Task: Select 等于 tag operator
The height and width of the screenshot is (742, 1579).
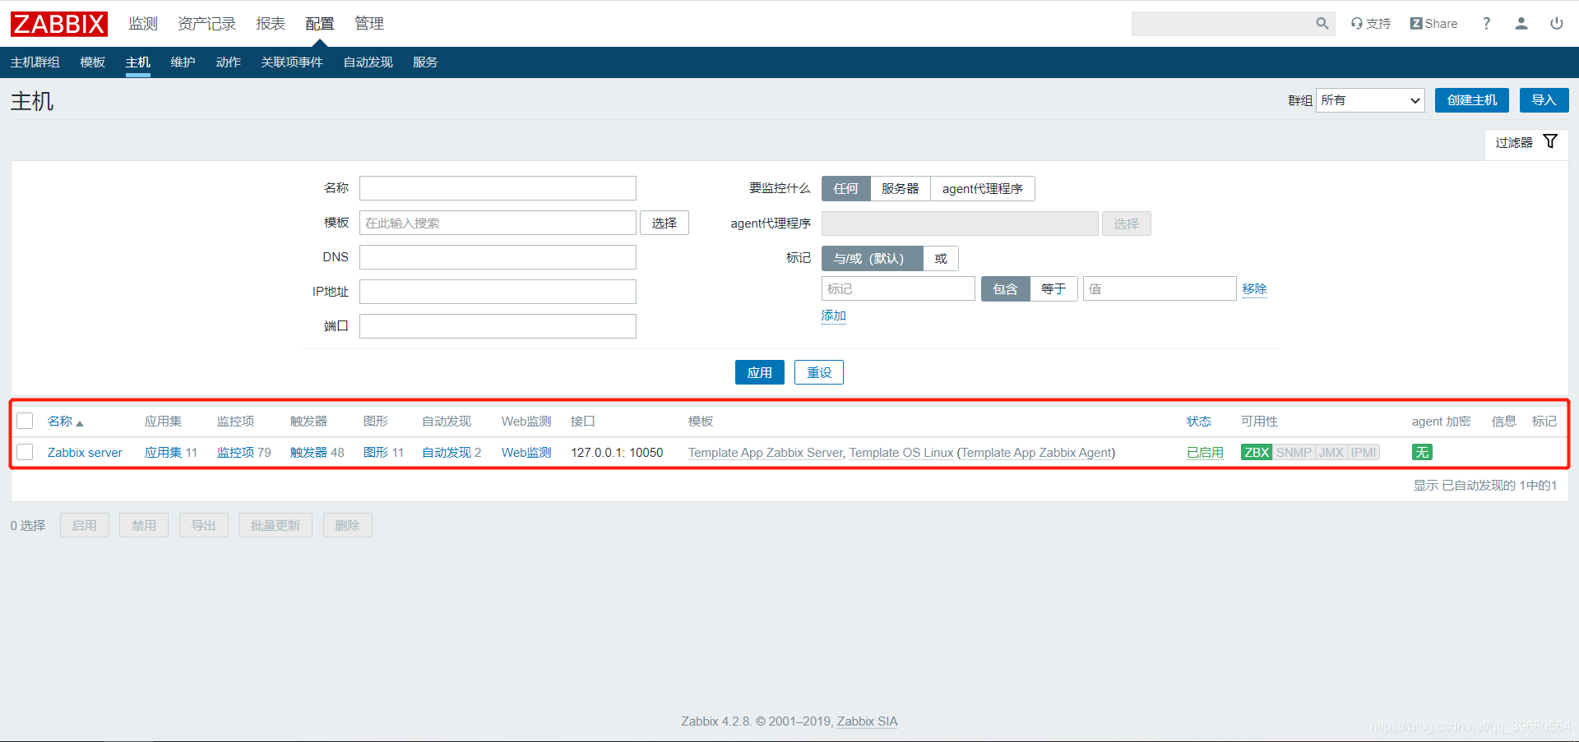Action: coord(1053,288)
